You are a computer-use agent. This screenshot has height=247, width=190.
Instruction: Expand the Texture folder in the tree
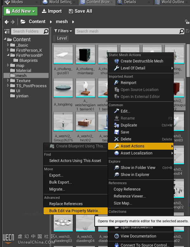pyautogui.click(x=8, y=81)
